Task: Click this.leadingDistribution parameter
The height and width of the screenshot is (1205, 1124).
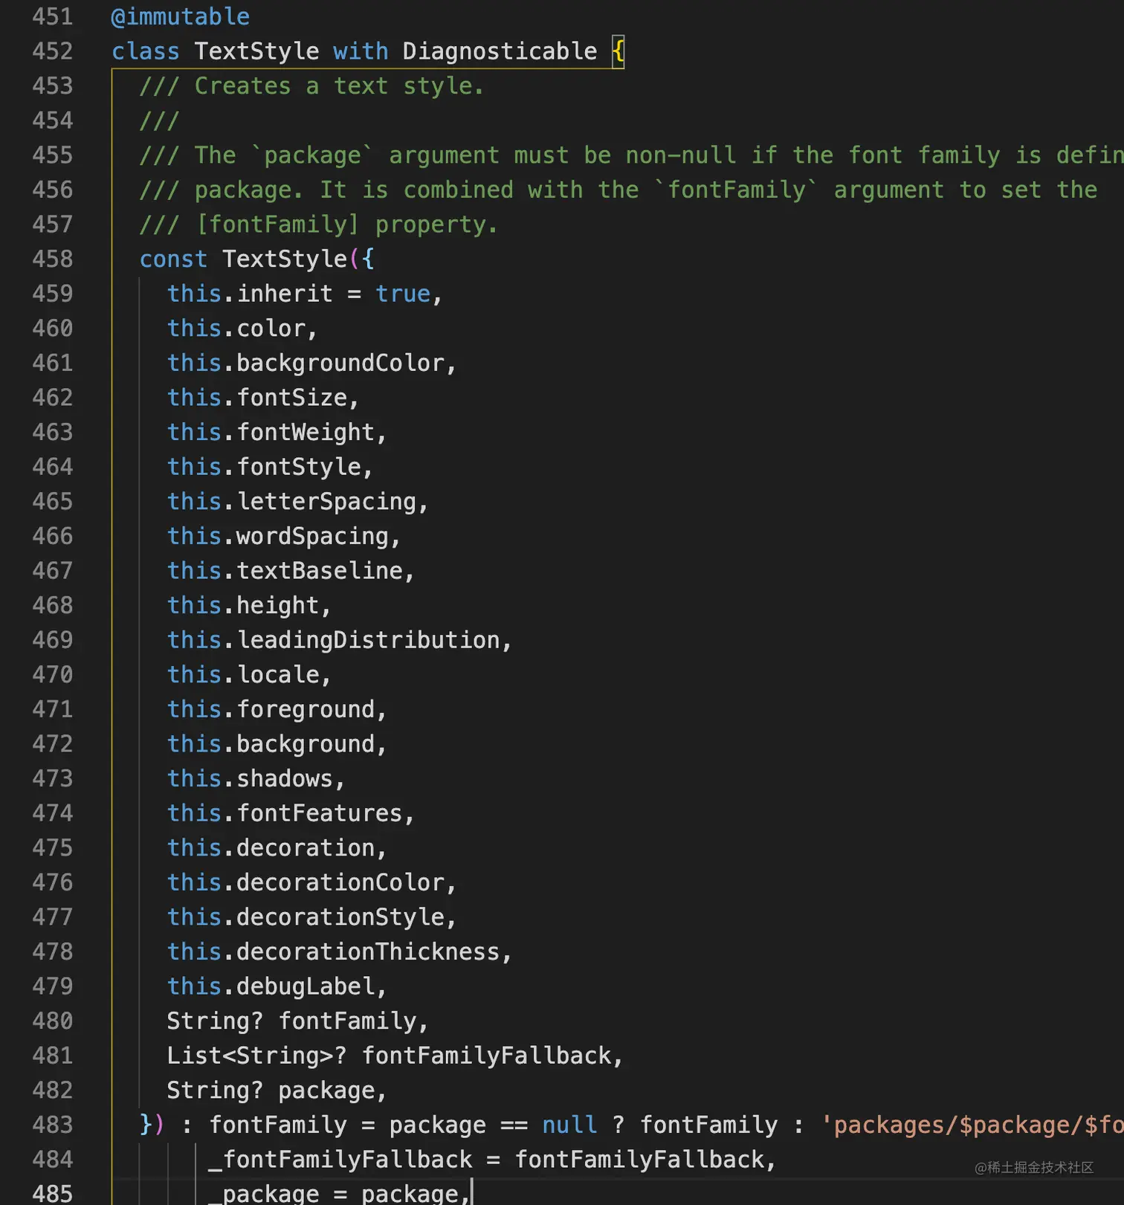Action: coord(334,640)
